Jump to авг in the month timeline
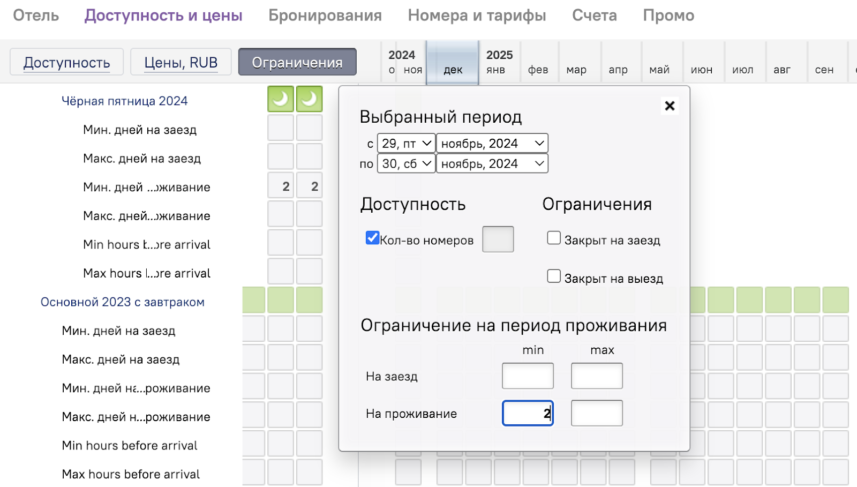The width and height of the screenshot is (857, 487). coord(782,70)
